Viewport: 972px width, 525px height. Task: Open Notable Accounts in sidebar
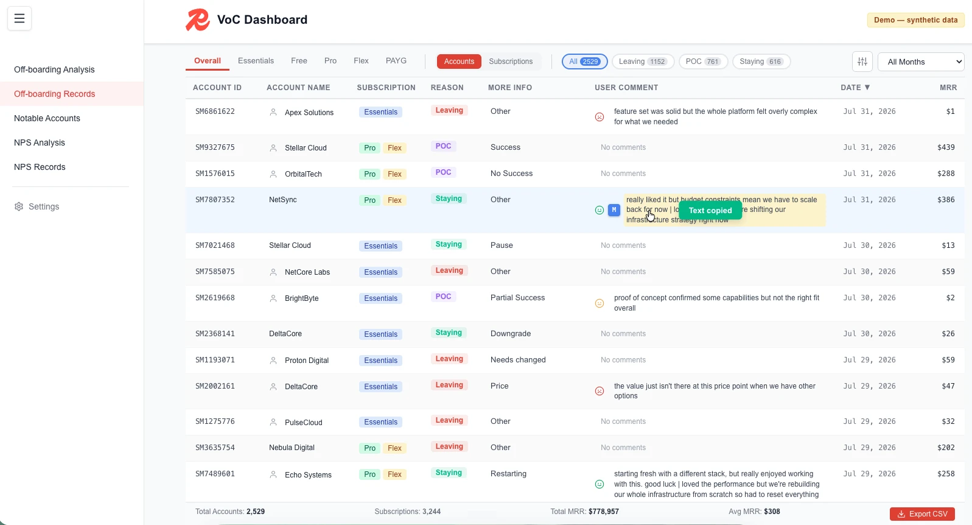point(72,118)
